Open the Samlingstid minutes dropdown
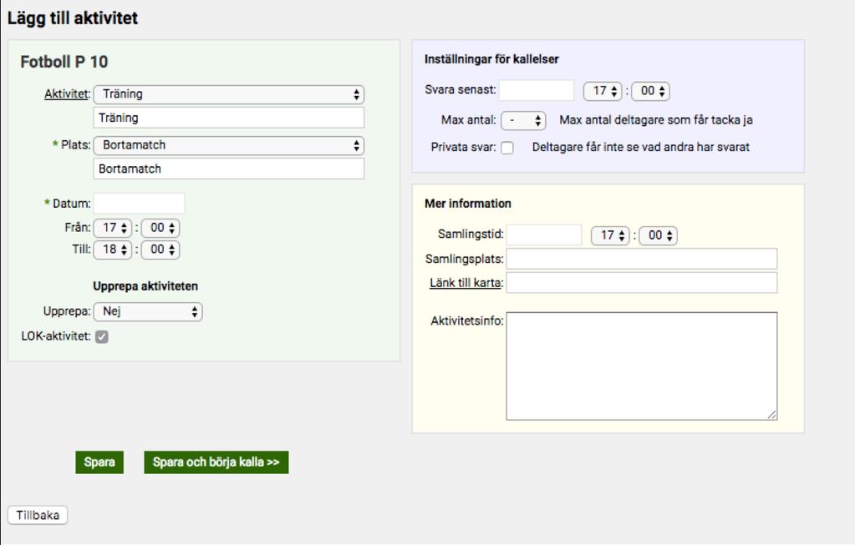This screenshot has width=855, height=545. click(658, 235)
